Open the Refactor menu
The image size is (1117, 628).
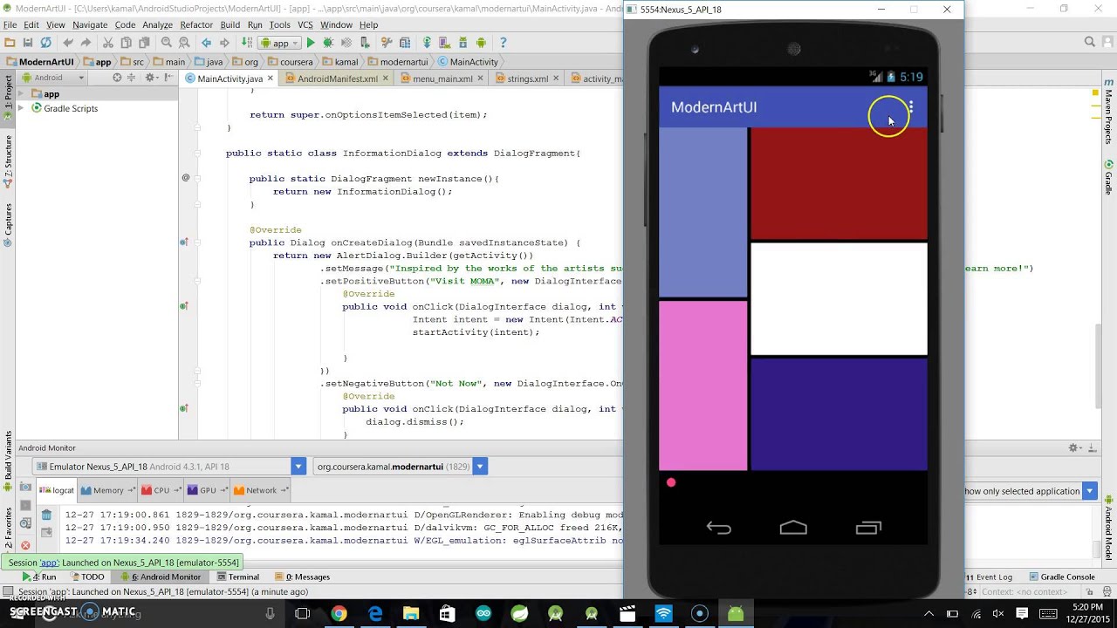[x=196, y=25]
